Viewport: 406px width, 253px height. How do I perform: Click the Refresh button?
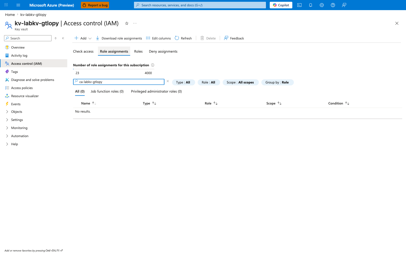click(x=183, y=38)
